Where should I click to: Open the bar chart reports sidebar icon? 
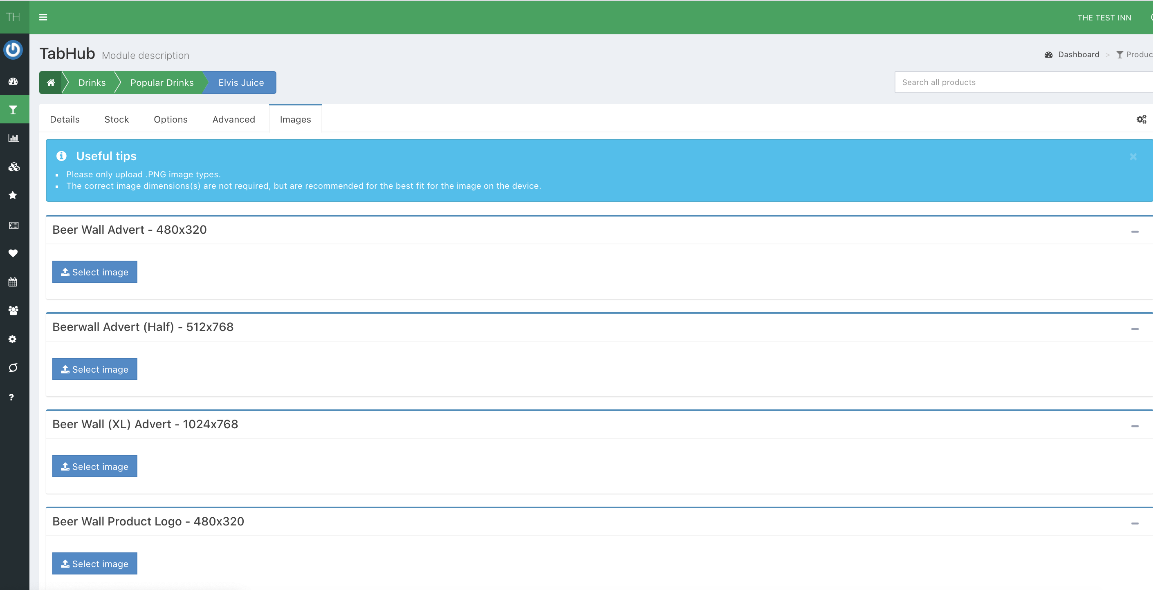[13, 138]
